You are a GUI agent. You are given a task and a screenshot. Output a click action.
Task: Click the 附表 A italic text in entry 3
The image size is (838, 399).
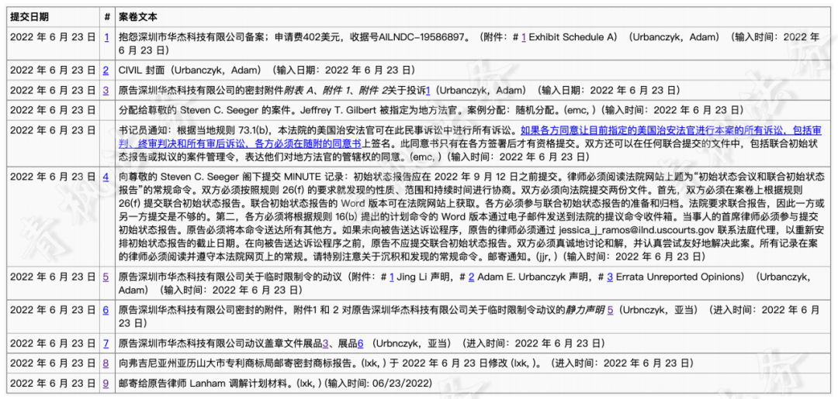(300, 90)
